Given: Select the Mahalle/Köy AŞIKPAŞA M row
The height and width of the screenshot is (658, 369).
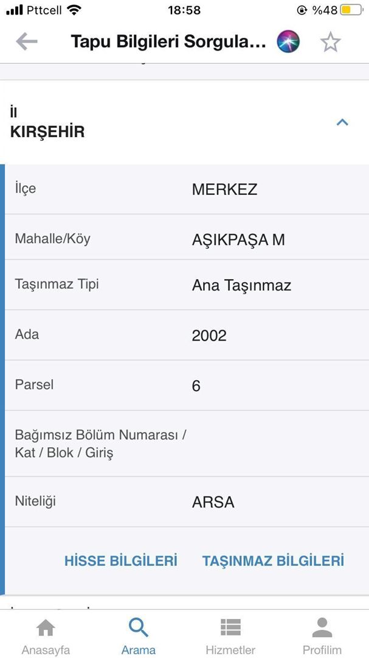Looking at the screenshot, I should [x=185, y=239].
